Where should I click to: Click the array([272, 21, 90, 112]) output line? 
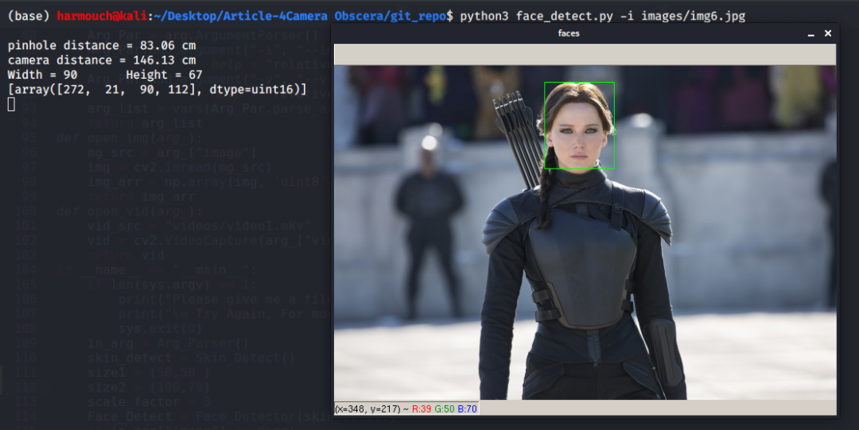[157, 89]
